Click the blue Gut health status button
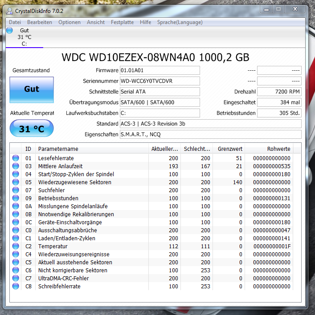 click(32, 89)
